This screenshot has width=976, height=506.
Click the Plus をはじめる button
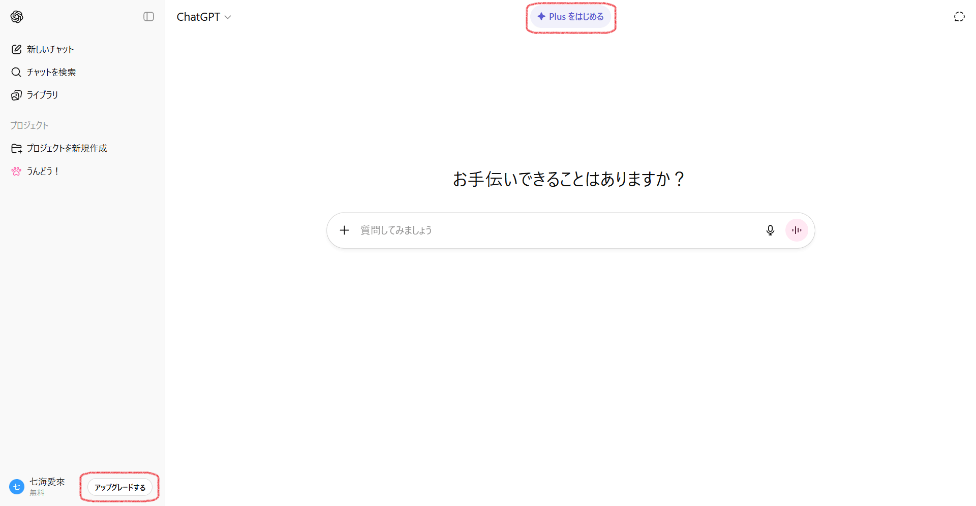(570, 17)
